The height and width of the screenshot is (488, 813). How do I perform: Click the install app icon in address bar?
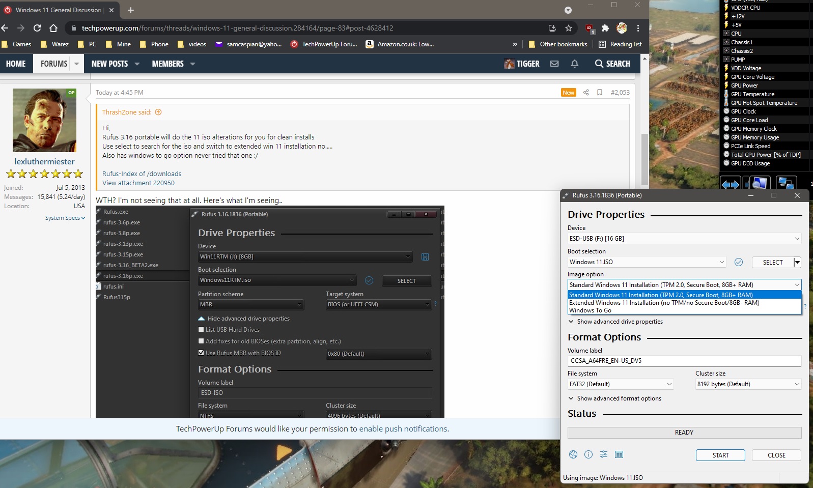coord(552,28)
